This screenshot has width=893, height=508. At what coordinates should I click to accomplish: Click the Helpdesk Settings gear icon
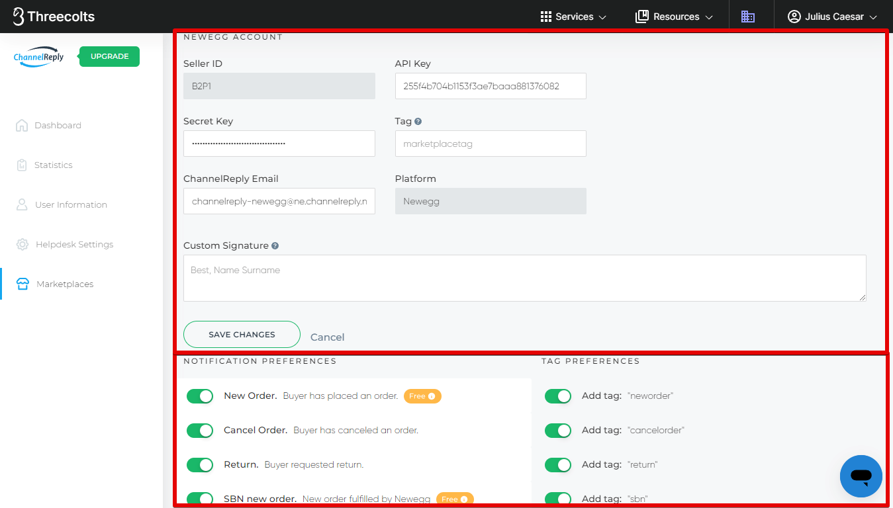point(23,244)
